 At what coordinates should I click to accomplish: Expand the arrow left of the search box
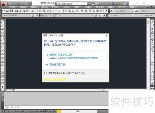56,4
